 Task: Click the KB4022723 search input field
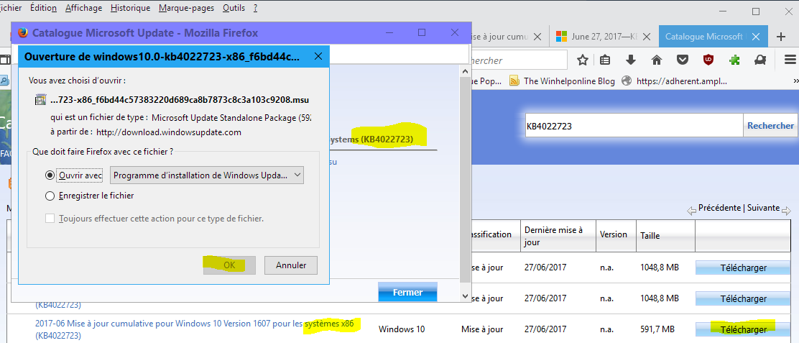click(x=634, y=125)
